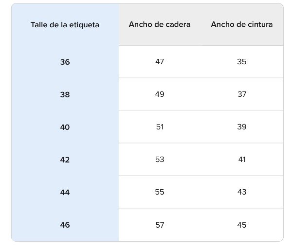Click the 'Ancho de cadera' column header
This screenshot has height=252, width=292.
tap(160, 24)
